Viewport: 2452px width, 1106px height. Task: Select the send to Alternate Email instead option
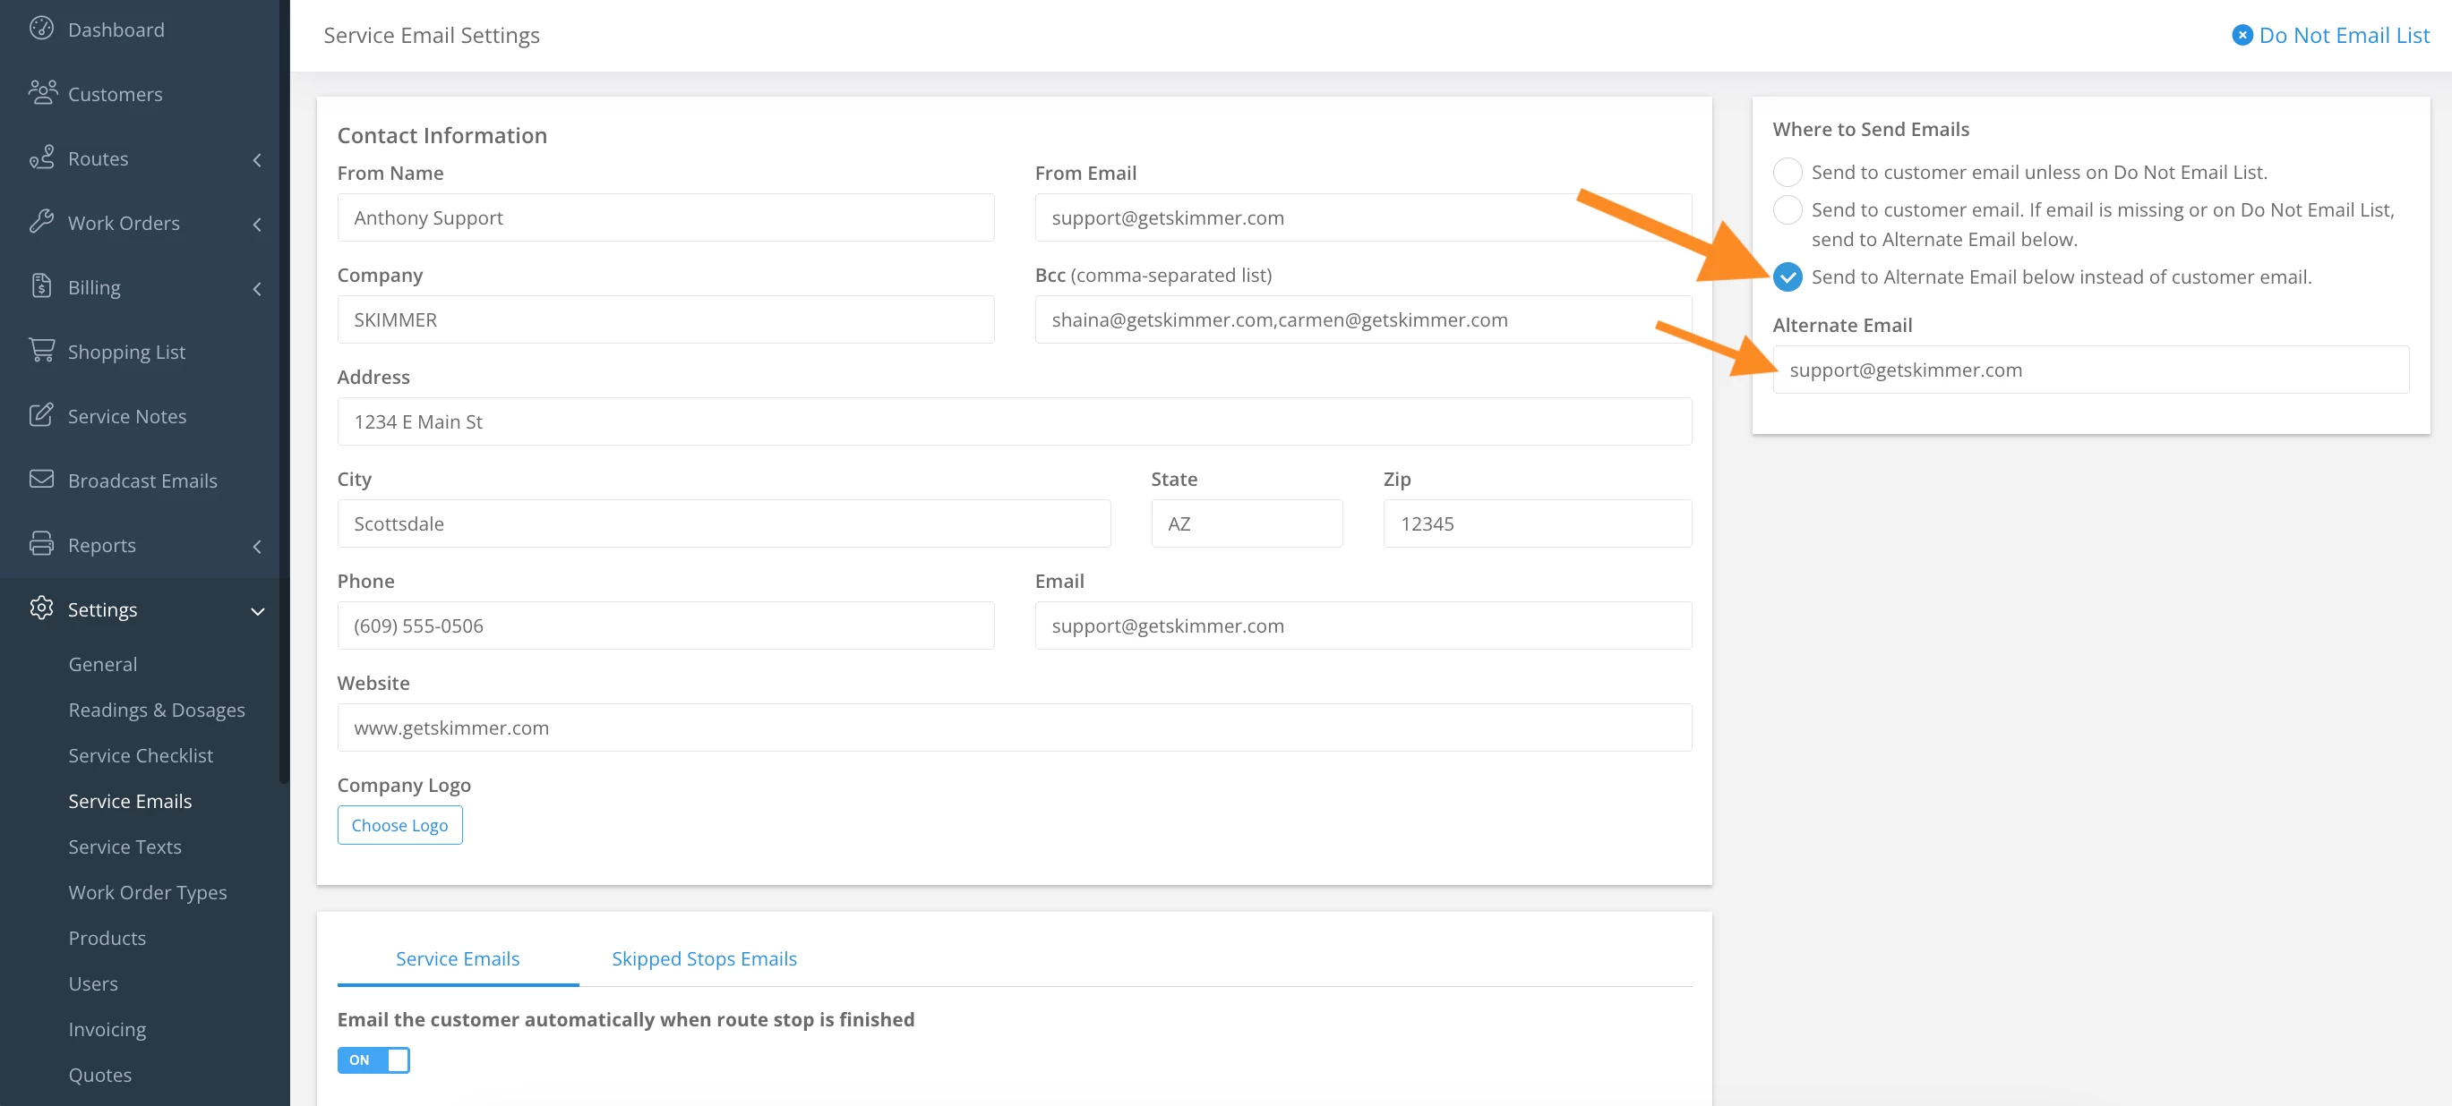pyautogui.click(x=1787, y=276)
